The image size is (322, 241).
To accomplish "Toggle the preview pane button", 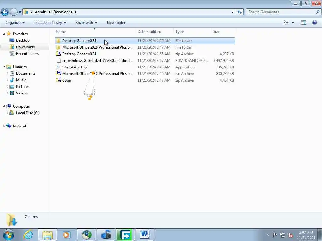I will (303, 23).
